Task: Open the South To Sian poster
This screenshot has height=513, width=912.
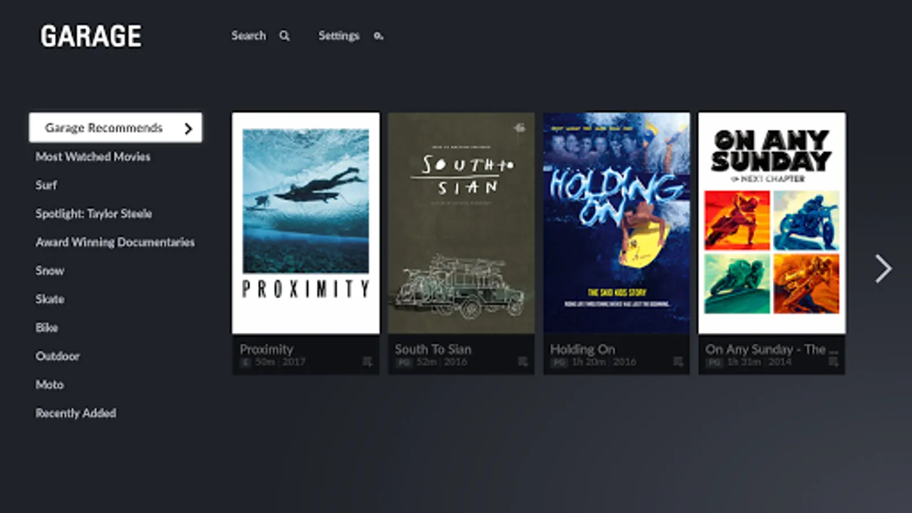Action: coord(461,223)
